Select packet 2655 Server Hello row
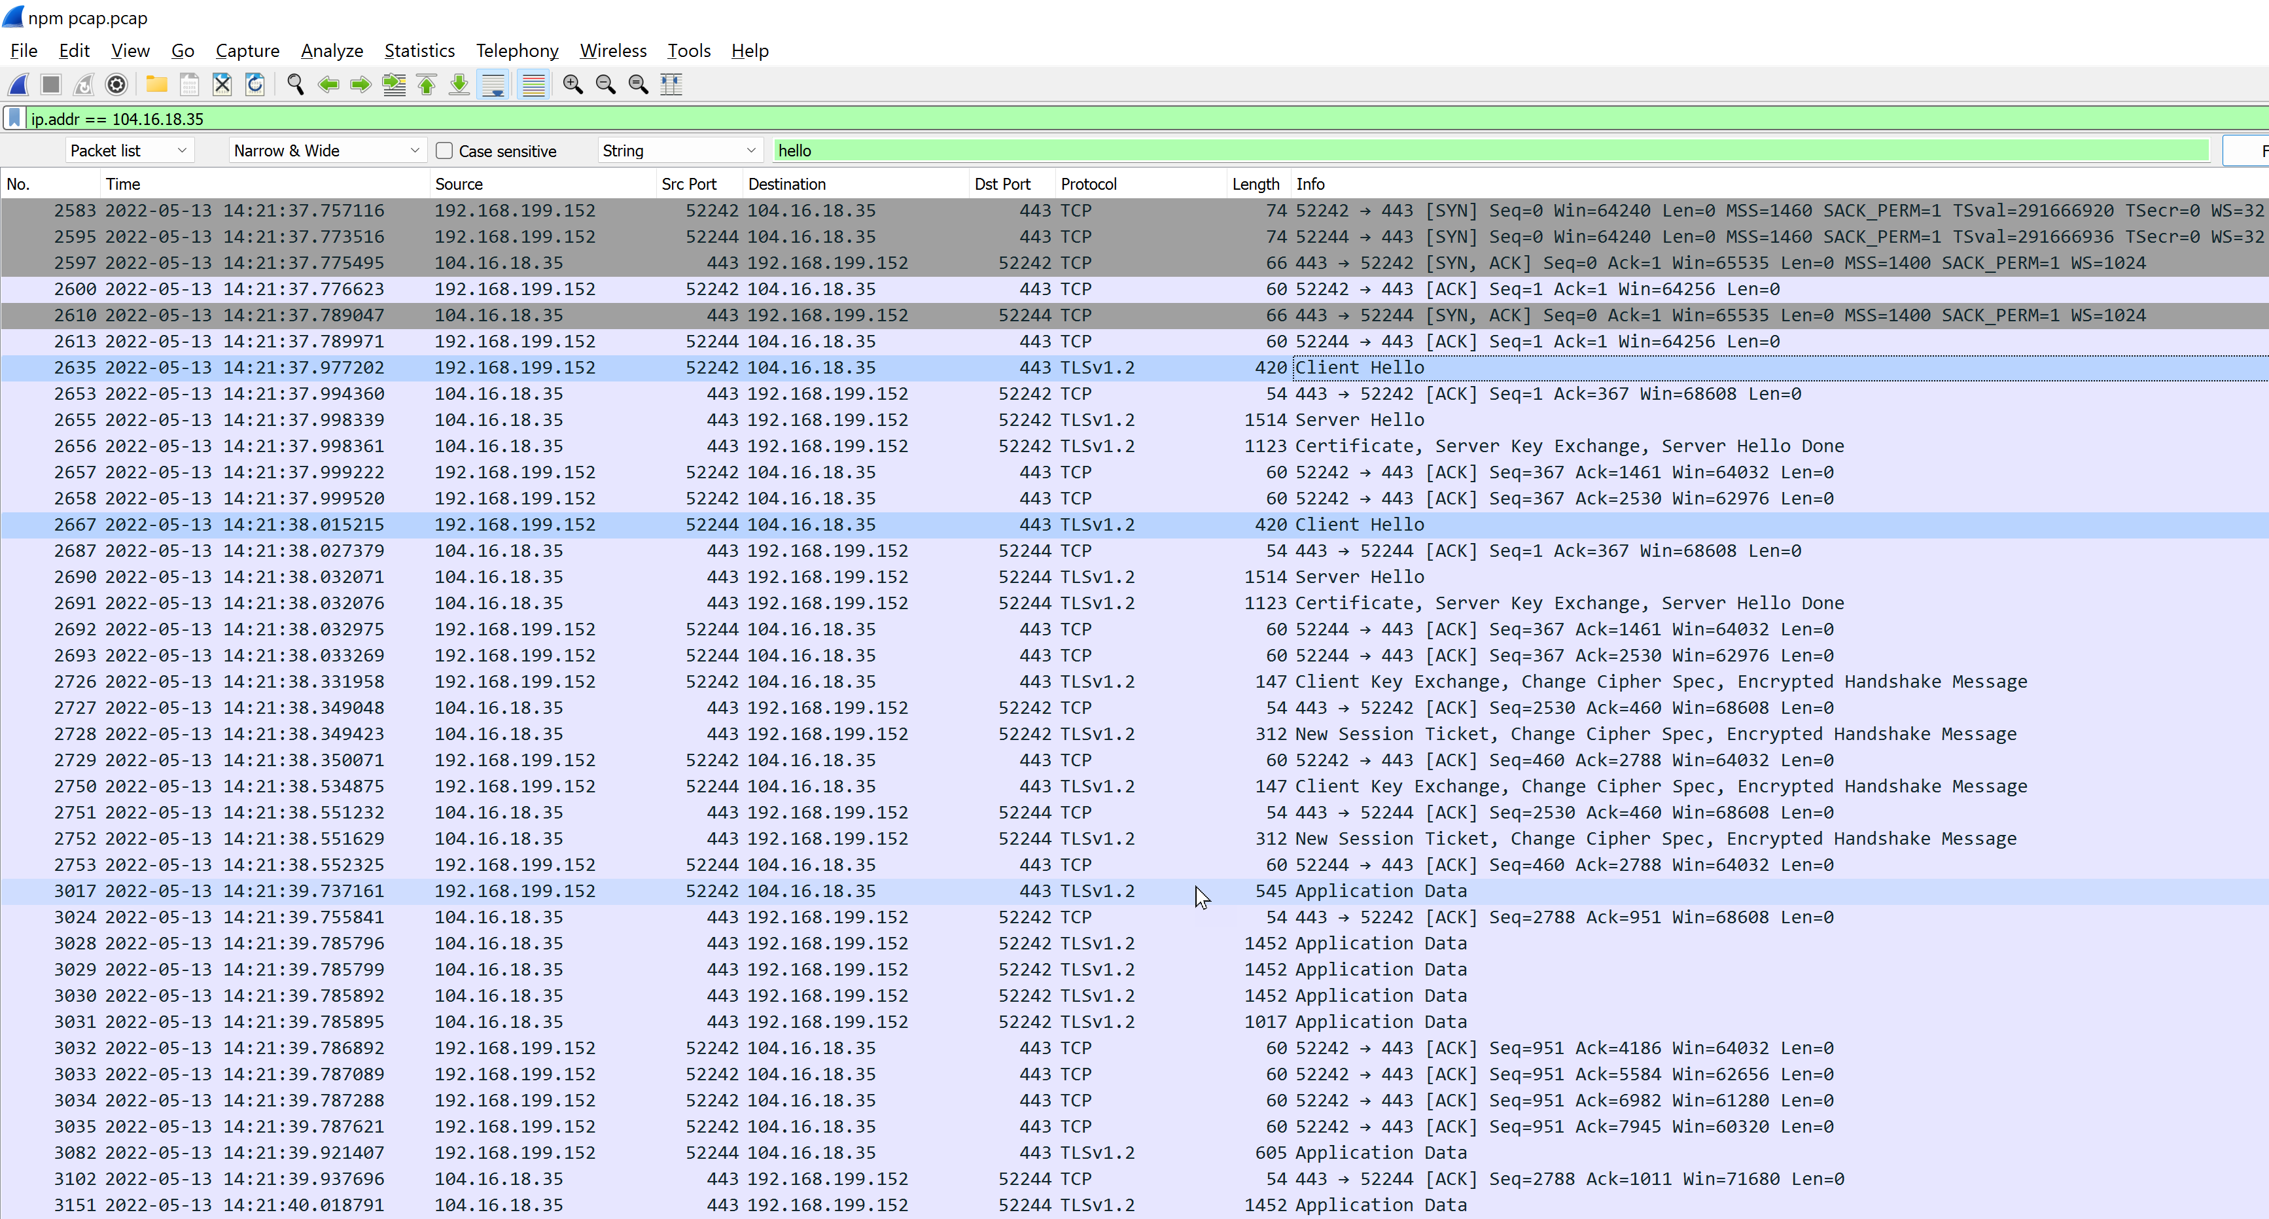 click(x=1134, y=420)
